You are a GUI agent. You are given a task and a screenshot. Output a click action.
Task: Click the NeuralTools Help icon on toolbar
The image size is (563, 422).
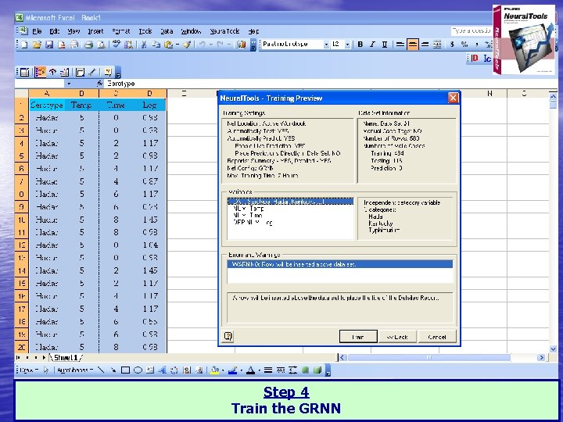click(108, 72)
